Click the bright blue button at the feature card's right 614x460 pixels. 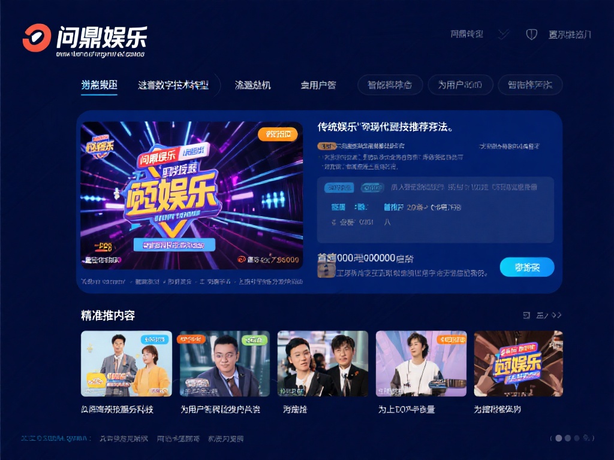pyautogui.click(x=527, y=267)
